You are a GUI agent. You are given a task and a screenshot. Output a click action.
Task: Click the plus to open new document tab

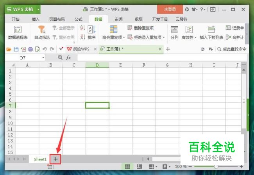point(168,49)
